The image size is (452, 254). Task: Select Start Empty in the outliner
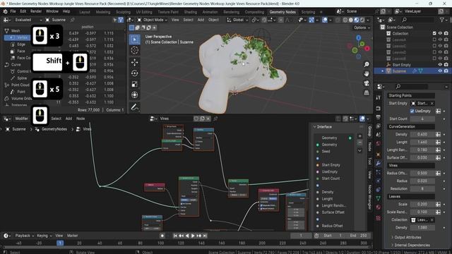[x=401, y=65]
